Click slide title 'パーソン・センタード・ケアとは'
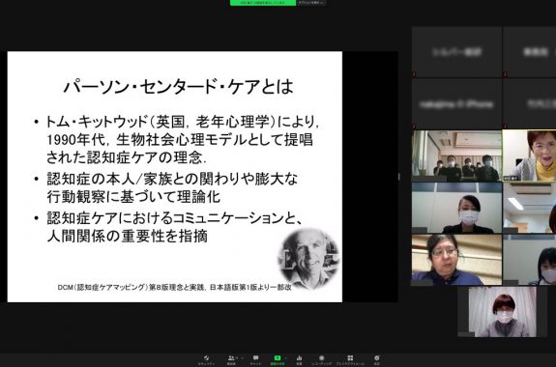The height and width of the screenshot is (367, 556). tap(178, 87)
